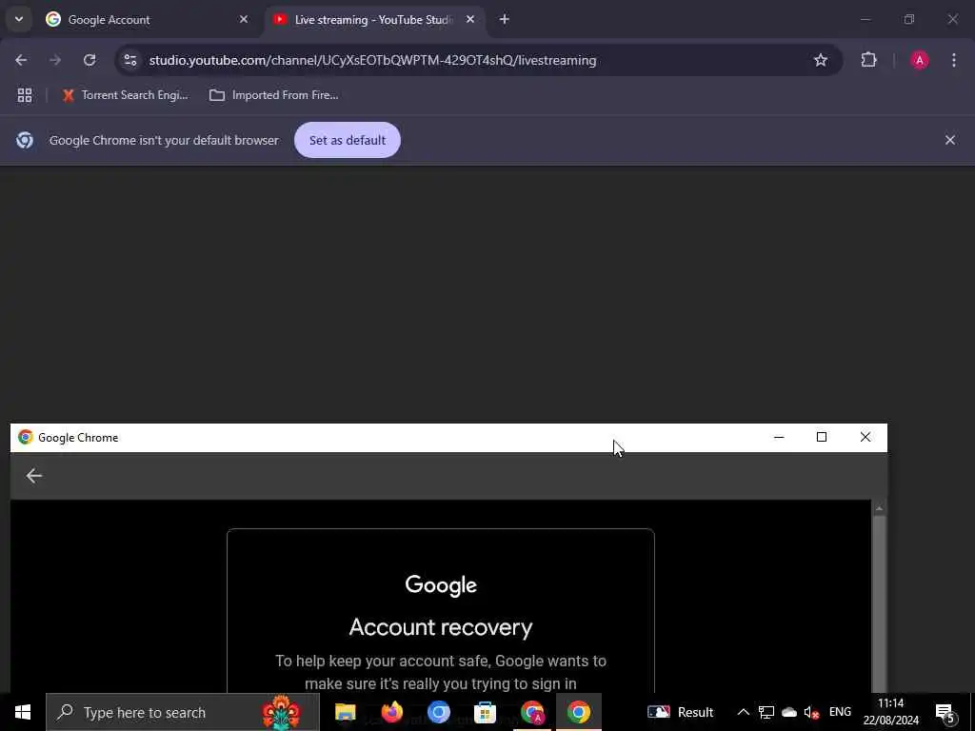Open the Extensions puzzle icon

click(868, 60)
